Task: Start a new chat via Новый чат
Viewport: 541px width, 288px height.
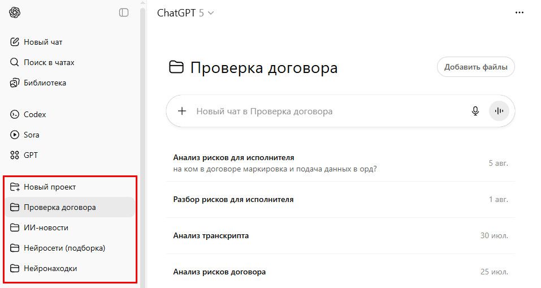Action: [x=69, y=42]
